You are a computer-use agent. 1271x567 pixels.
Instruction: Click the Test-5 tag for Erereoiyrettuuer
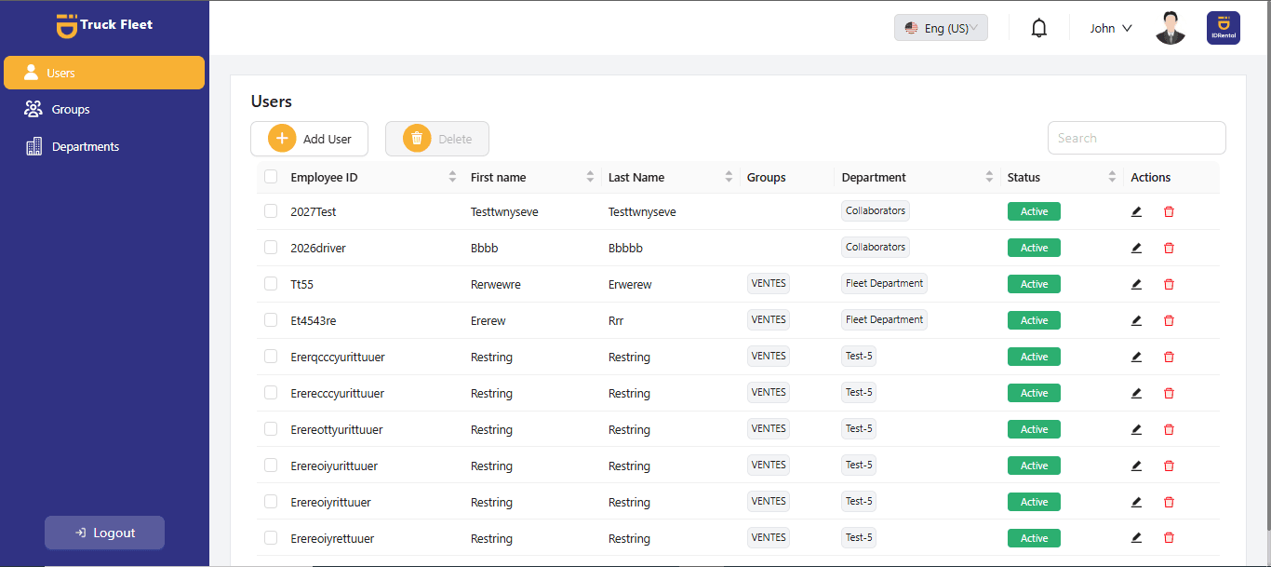(x=859, y=537)
